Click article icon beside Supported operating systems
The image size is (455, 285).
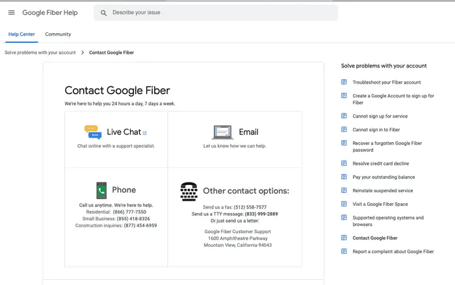[344, 217]
